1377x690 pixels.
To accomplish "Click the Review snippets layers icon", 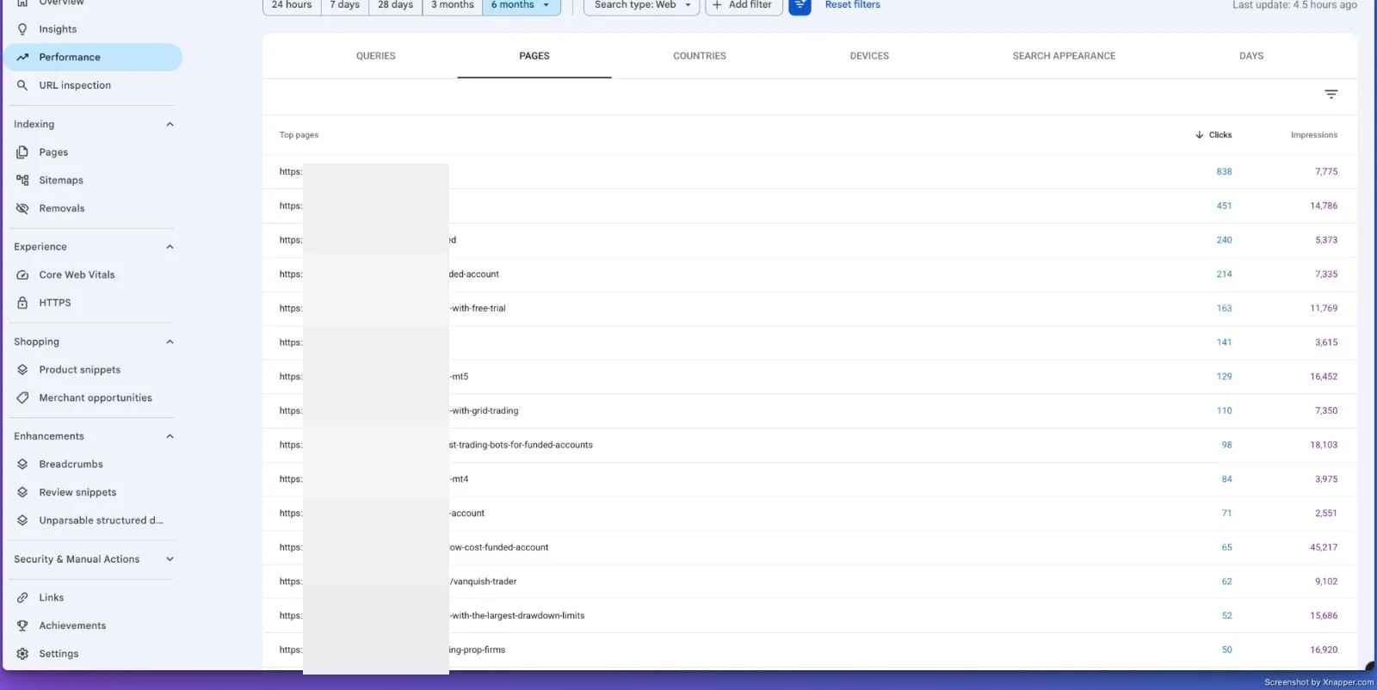I will (x=22, y=493).
